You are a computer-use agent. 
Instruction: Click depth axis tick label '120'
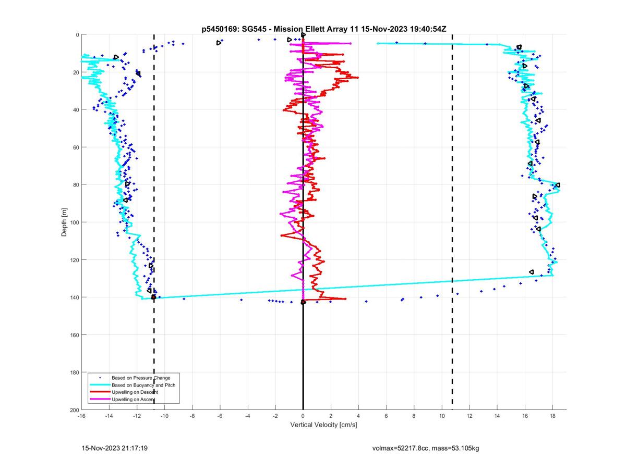[x=74, y=260]
